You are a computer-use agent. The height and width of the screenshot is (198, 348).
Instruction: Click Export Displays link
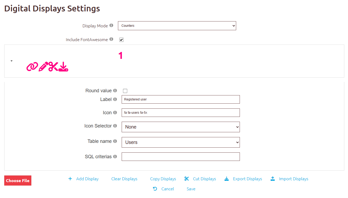[x=247, y=179]
